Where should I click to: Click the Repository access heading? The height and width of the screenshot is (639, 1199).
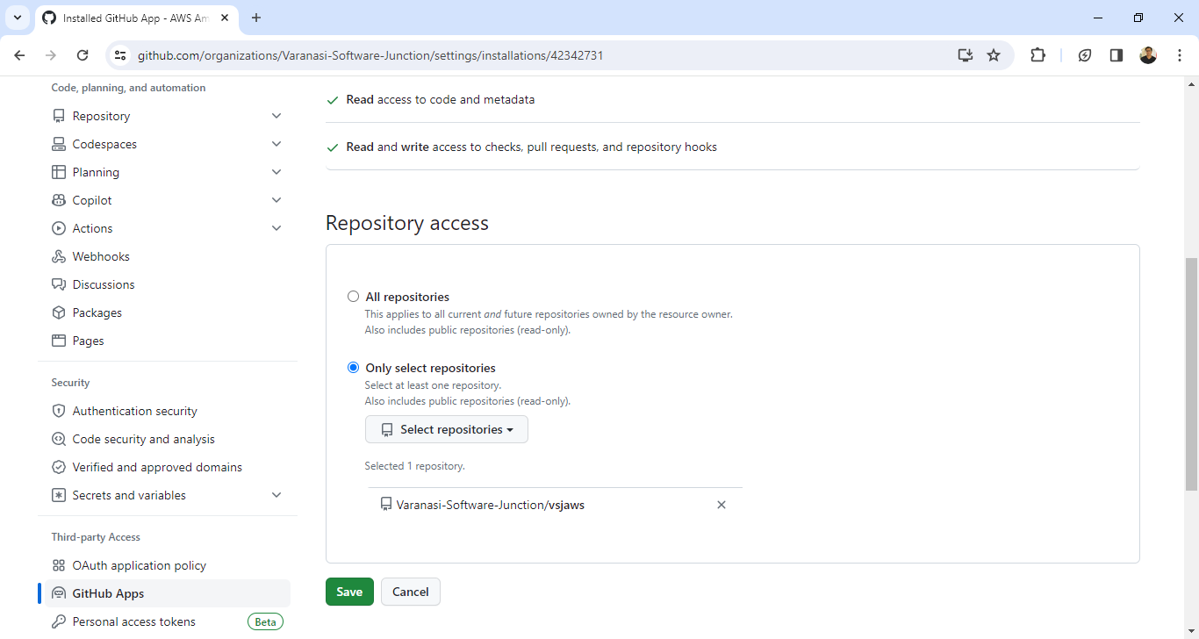click(x=407, y=223)
